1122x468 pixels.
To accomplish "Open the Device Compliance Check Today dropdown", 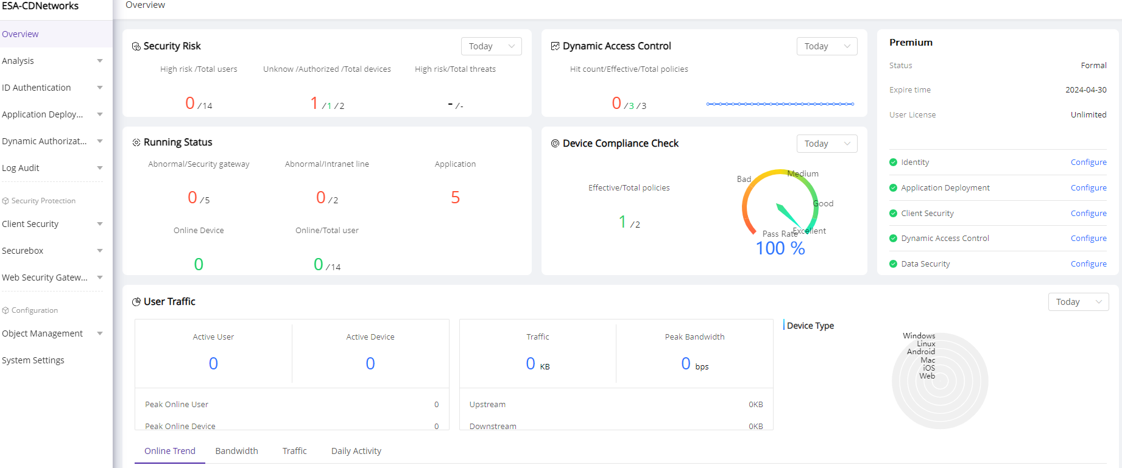I will [827, 144].
